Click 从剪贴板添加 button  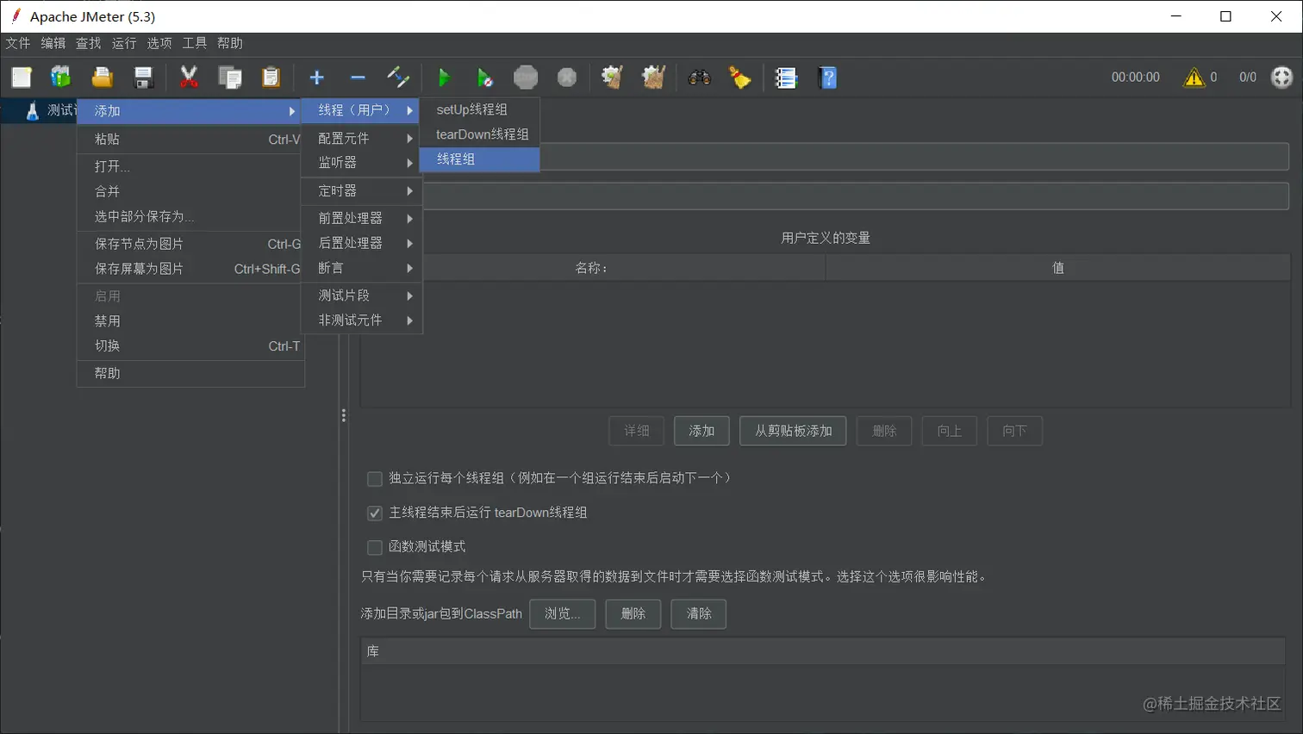[x=793, y=431]
